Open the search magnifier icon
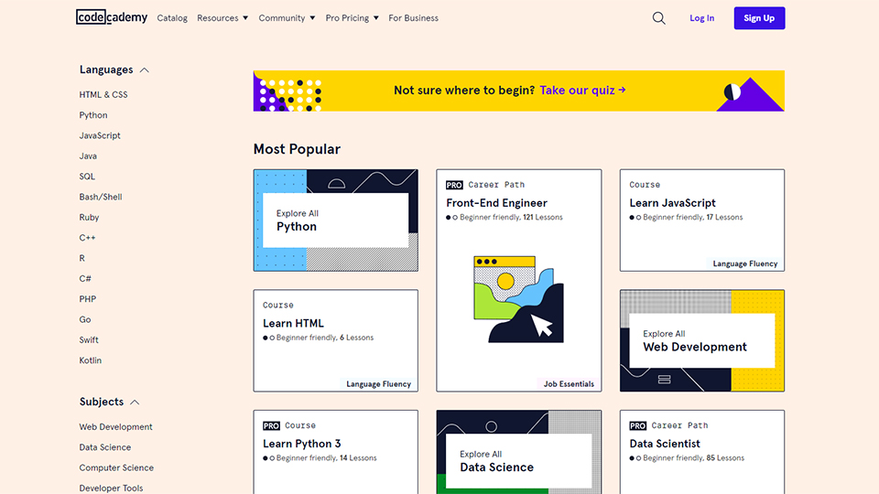Screen dimensions: 879x494 658,18
